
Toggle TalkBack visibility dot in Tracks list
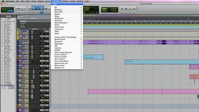point(2,18)
